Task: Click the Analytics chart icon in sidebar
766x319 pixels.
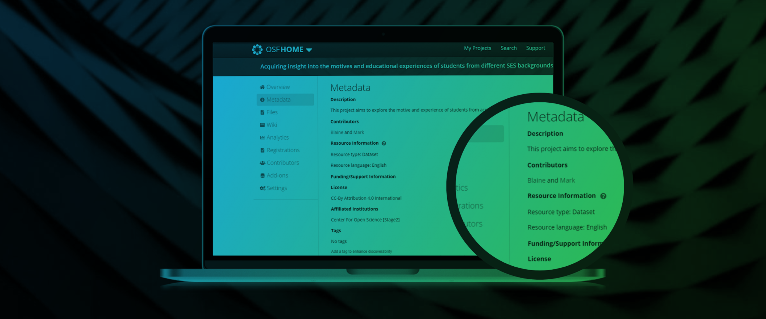Action: (262, 138)
